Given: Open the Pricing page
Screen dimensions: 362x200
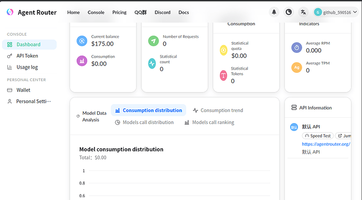Looking at the screenshot, I should click(x=120, y=13).
